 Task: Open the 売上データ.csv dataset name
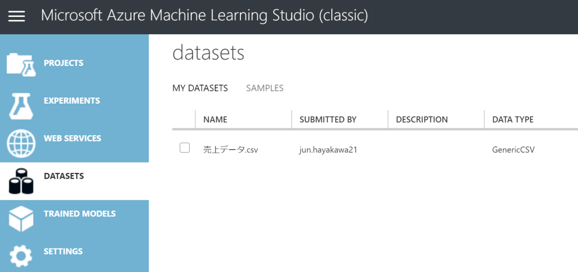(x=230, y=150)
